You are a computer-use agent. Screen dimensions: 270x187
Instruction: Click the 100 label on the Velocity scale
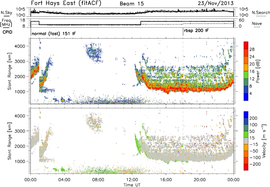pos(253,125)
